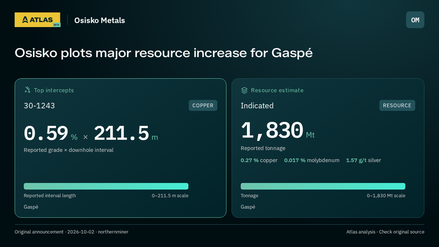The height and width of the screenshot is (247, 439).
Task: Click the Top intercepts drill icon
Action: point(27,90)
